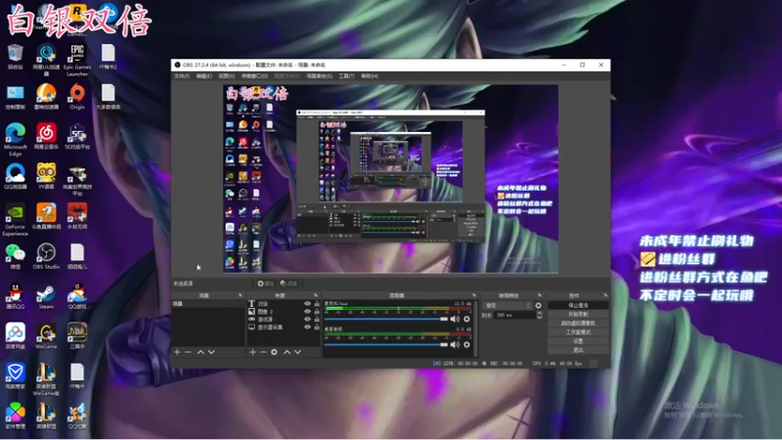Pop out the 场景 dock panel
782x440 pixels.
point(240,295)
